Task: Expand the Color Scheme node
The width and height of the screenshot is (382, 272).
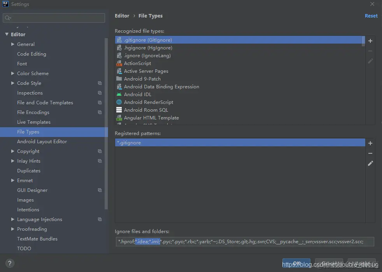Action: click(x=13, y=74)
